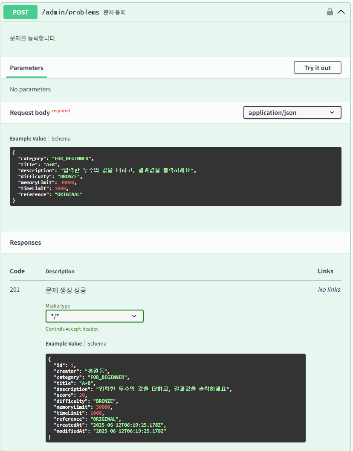The height and width of the screenshot is (451, 353).
Task: Click the "score": 20 line in response
Action: point(70,395)
